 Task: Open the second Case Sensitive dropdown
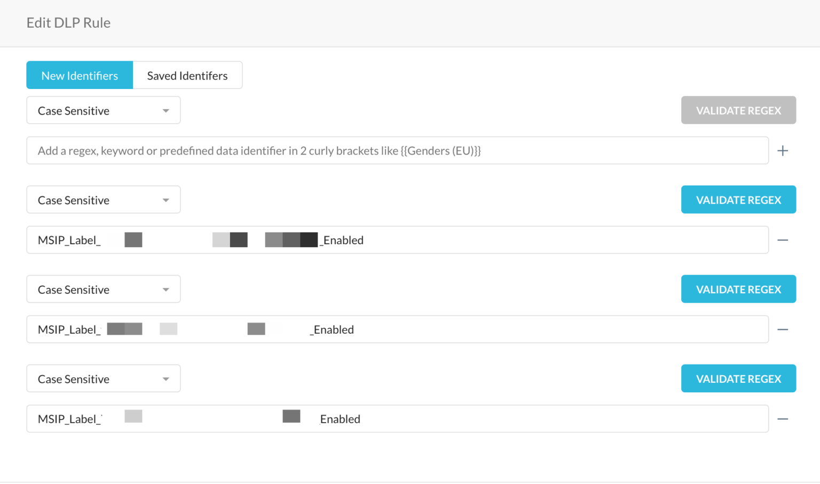103,199
